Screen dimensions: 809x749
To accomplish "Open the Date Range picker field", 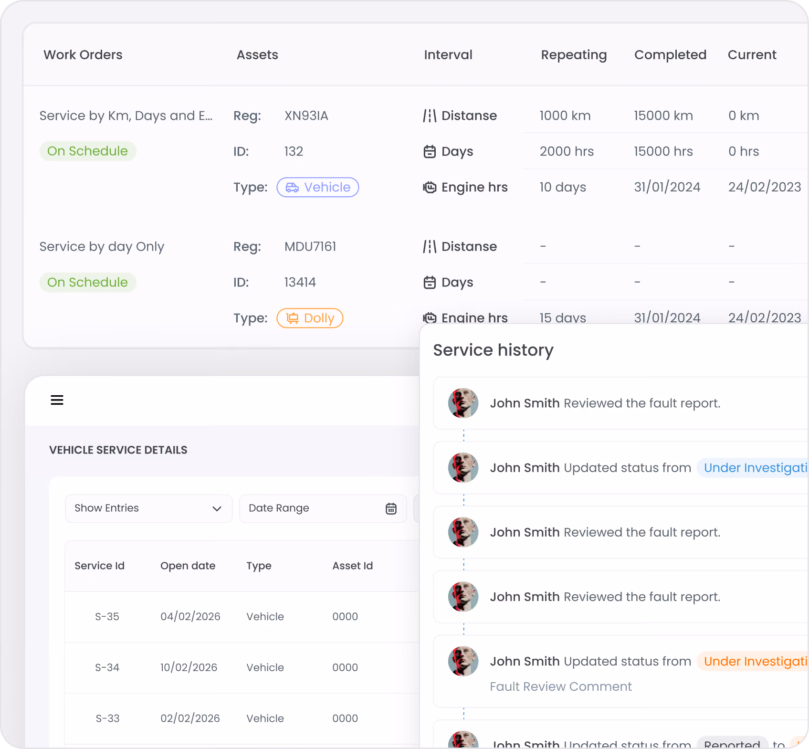I will 323,508.
